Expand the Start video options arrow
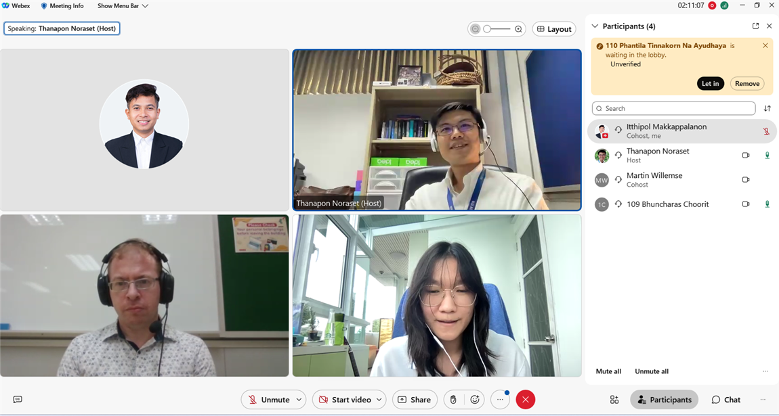The image size is (779, 416). click(379, 400)
